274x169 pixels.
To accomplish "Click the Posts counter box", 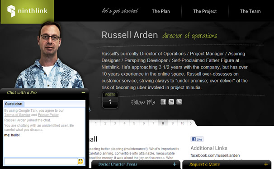I will 110,100.
